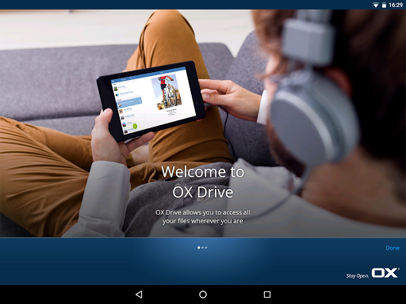Image resolution: width=406 pixels, height=304 pixels.
Task: Jump to the second page indicator dot
Action: tap(202, 248)
